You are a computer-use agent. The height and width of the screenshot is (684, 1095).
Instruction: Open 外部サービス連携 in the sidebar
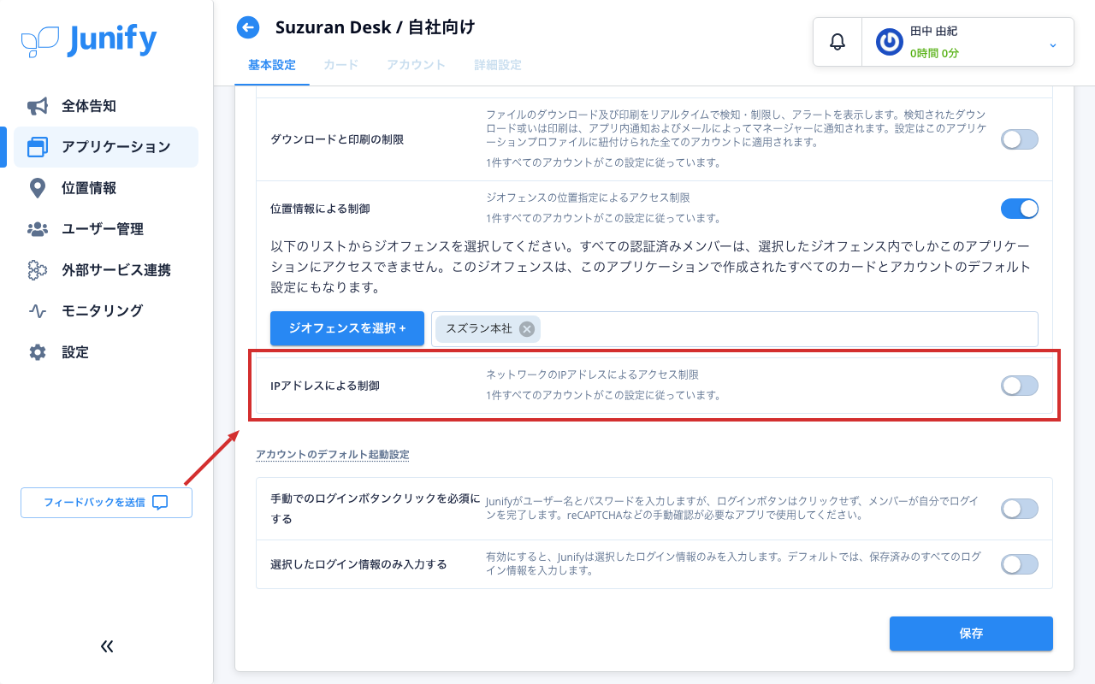tap(106, 270)
